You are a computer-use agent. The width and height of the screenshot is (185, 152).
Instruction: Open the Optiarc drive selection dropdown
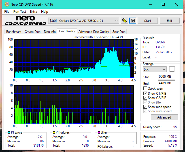coord(84,21)
